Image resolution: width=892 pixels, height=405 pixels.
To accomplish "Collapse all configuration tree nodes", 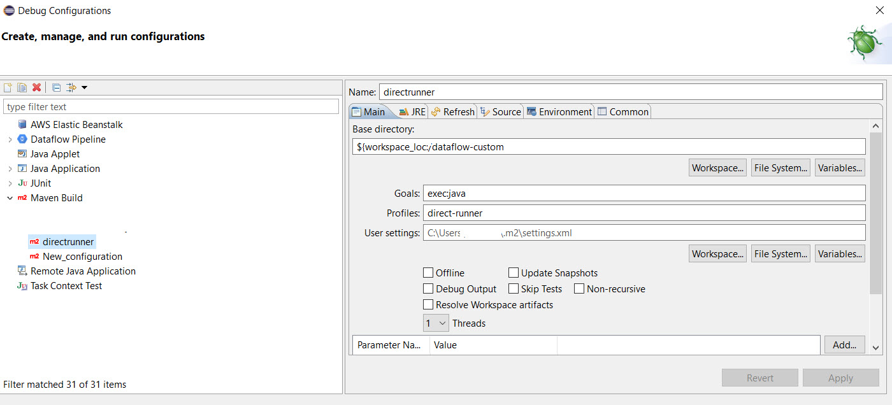I will (56, 88).
